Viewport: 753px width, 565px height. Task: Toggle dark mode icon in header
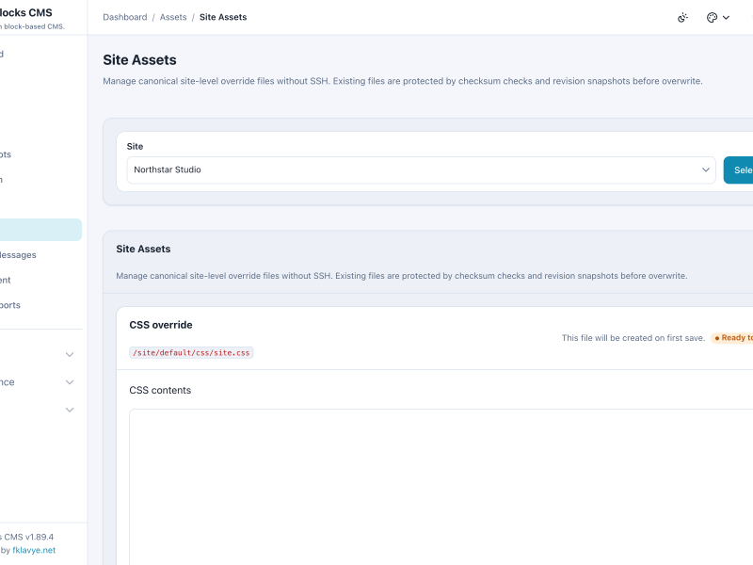[682, 18]
